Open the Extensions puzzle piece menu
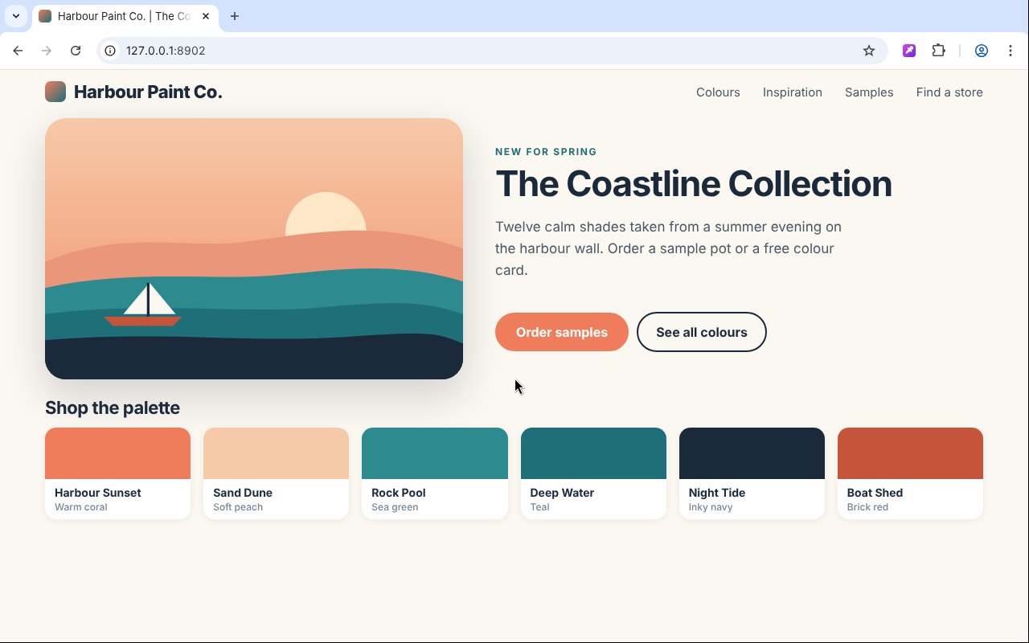The width and height of the screenshot is (1029, 643). (x=938, y=51)
